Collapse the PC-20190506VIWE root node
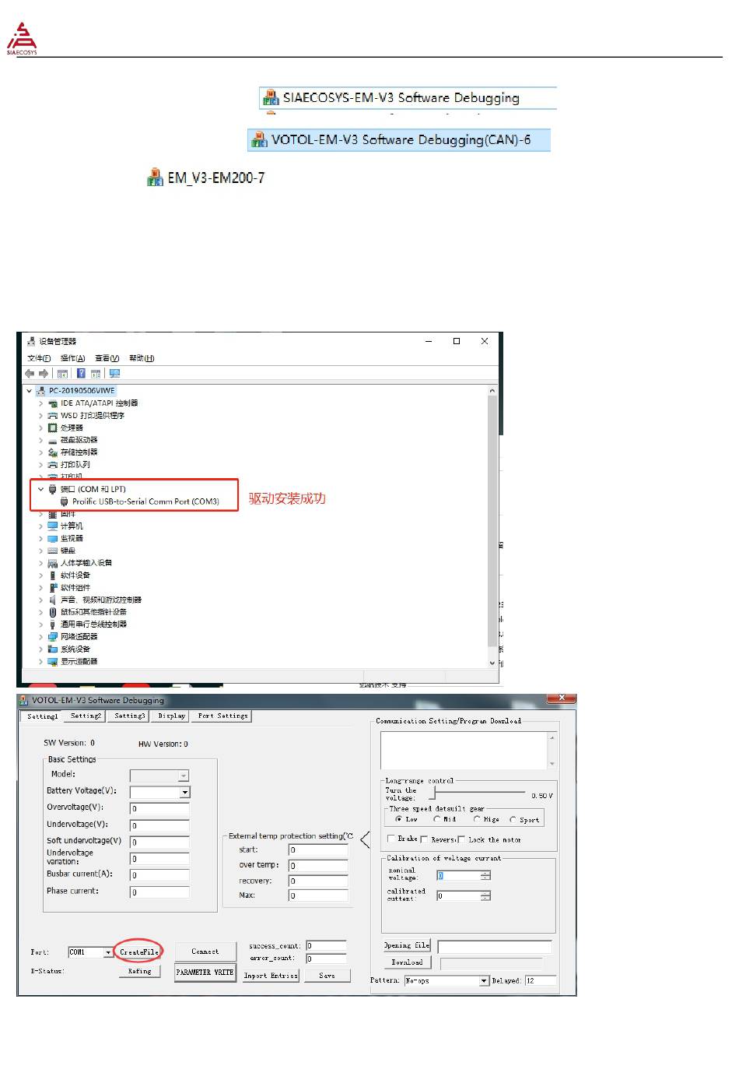The width and height of the screenshot is (739, 1073). click(x=30, y=391)
